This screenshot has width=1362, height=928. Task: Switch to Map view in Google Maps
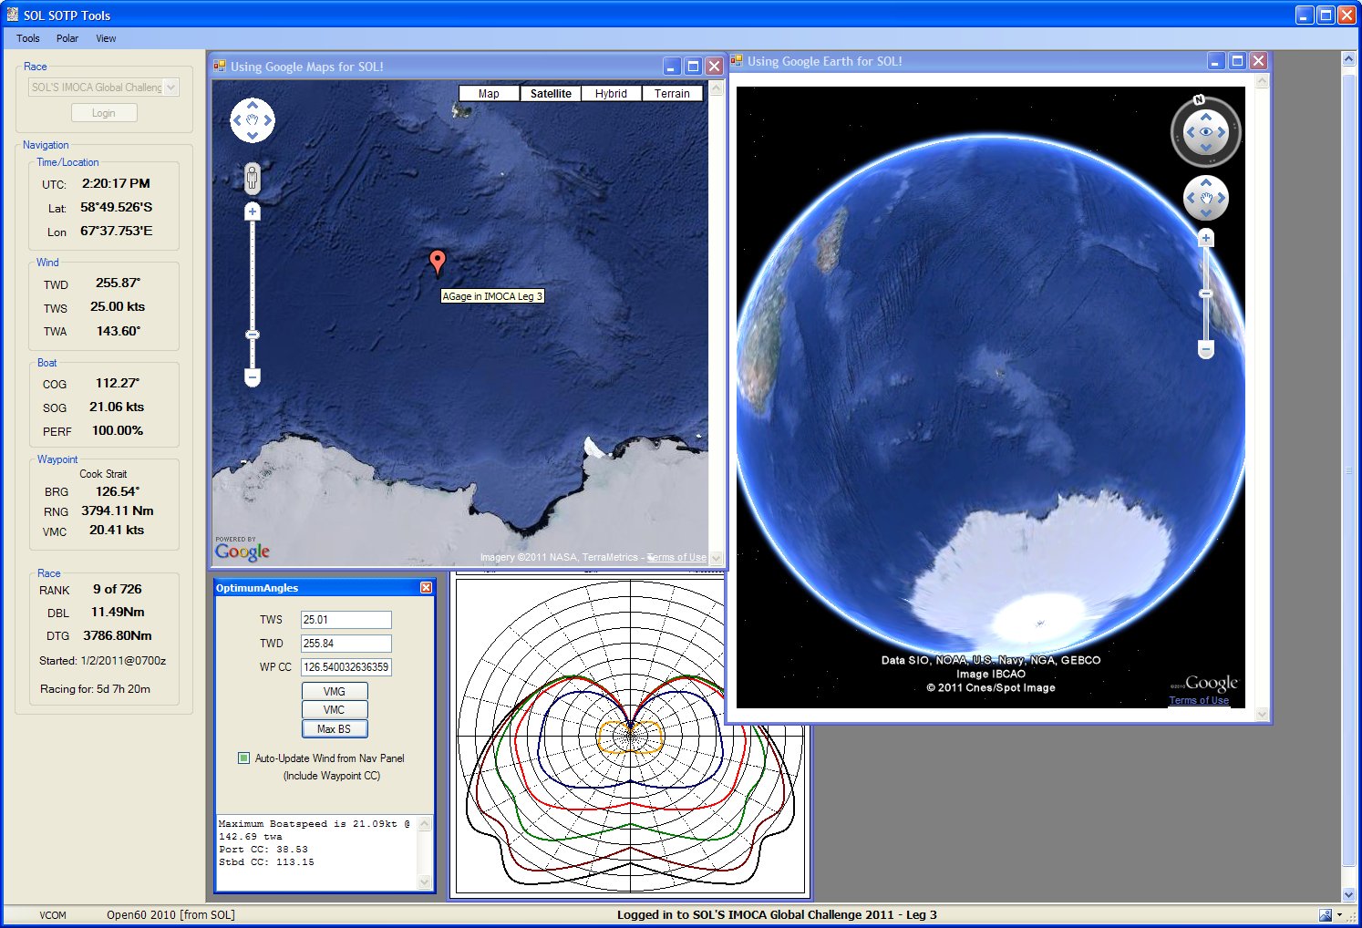coord(489,94)
